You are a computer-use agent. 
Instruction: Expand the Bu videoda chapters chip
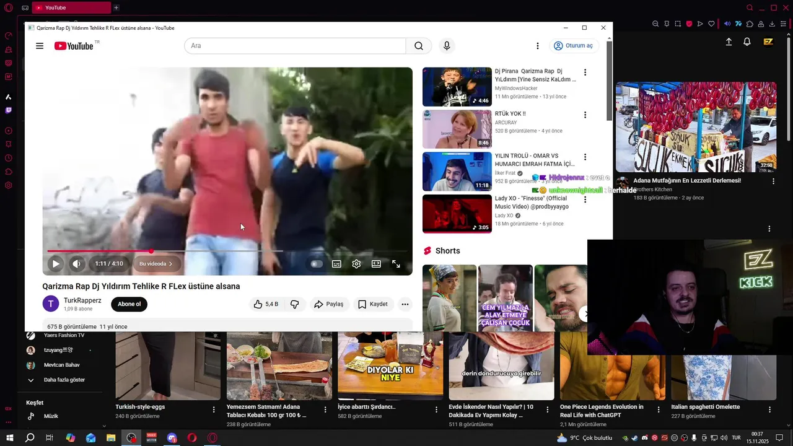pyautogui.click(x=156, y=264)
